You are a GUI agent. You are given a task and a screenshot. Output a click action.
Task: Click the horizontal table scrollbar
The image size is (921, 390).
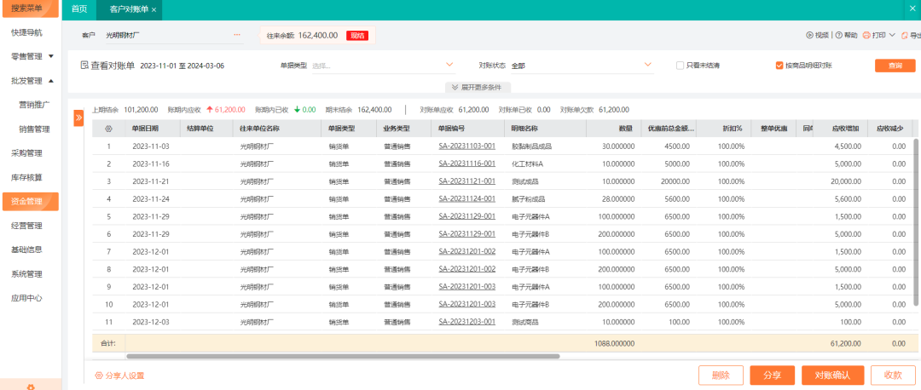[x=343, y=356]
